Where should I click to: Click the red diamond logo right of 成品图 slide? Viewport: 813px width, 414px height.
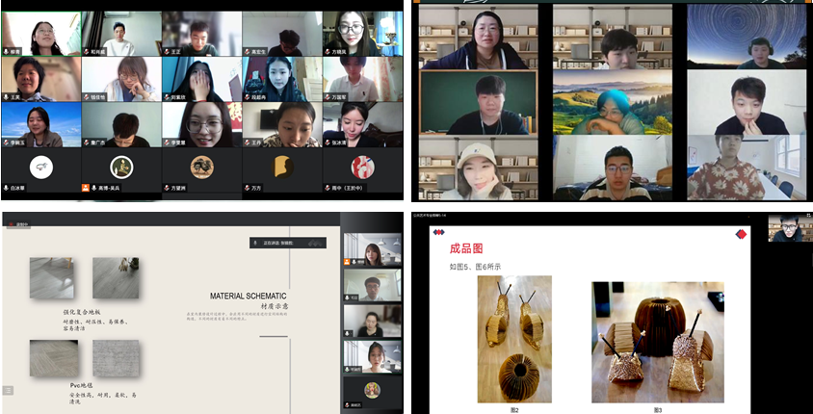[x=741, y=234]
